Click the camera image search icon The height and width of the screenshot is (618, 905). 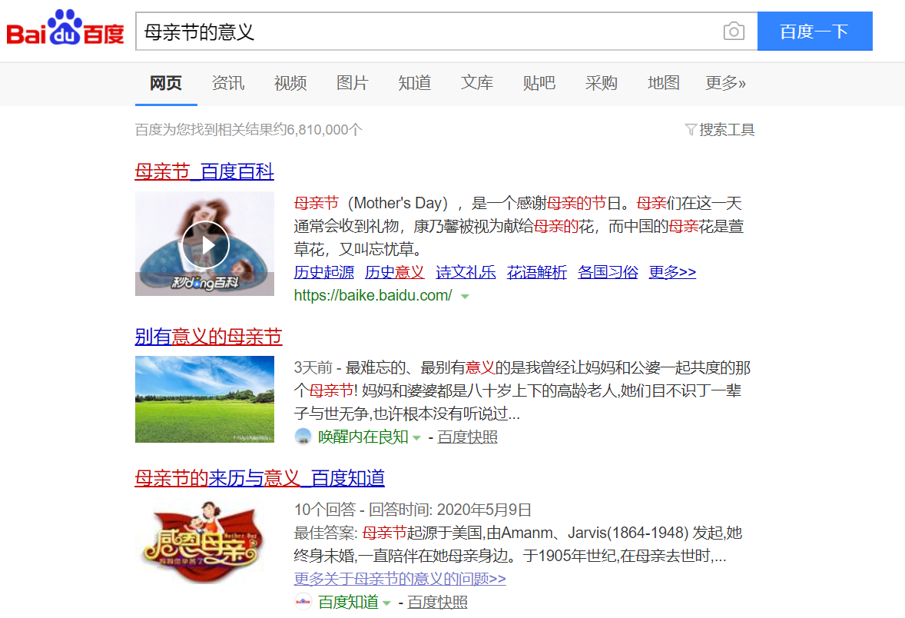point(734,32)
